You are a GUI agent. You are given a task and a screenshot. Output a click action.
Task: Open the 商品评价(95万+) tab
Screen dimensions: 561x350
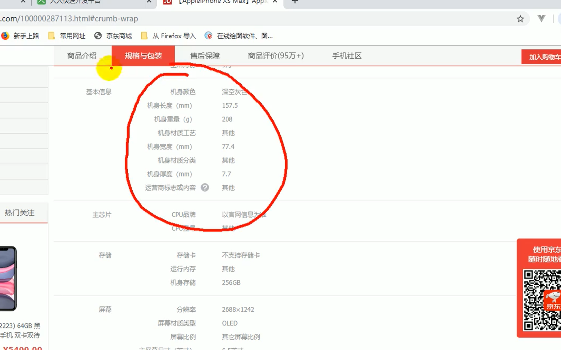click(276, 56)
